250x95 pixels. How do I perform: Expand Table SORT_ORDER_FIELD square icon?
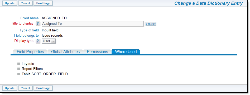click(18, 74)
